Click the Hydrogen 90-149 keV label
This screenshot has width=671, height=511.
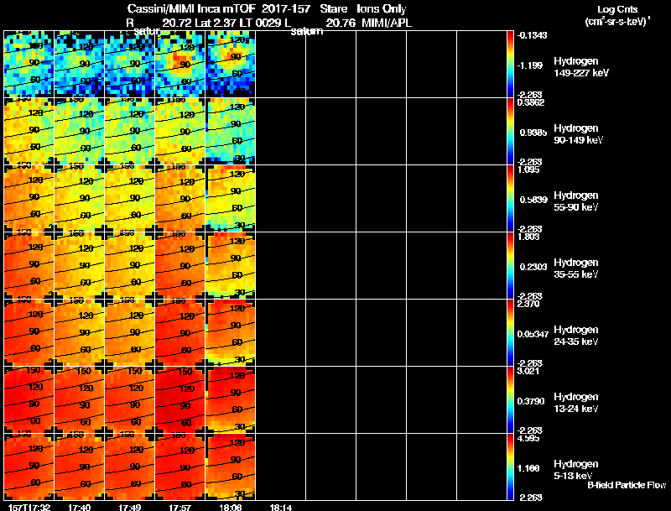tap(578, 134)
